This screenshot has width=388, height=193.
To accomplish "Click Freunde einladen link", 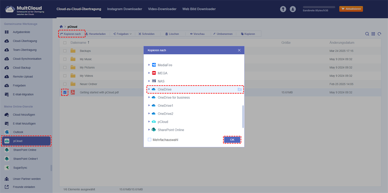I will (x=24, y=187).
